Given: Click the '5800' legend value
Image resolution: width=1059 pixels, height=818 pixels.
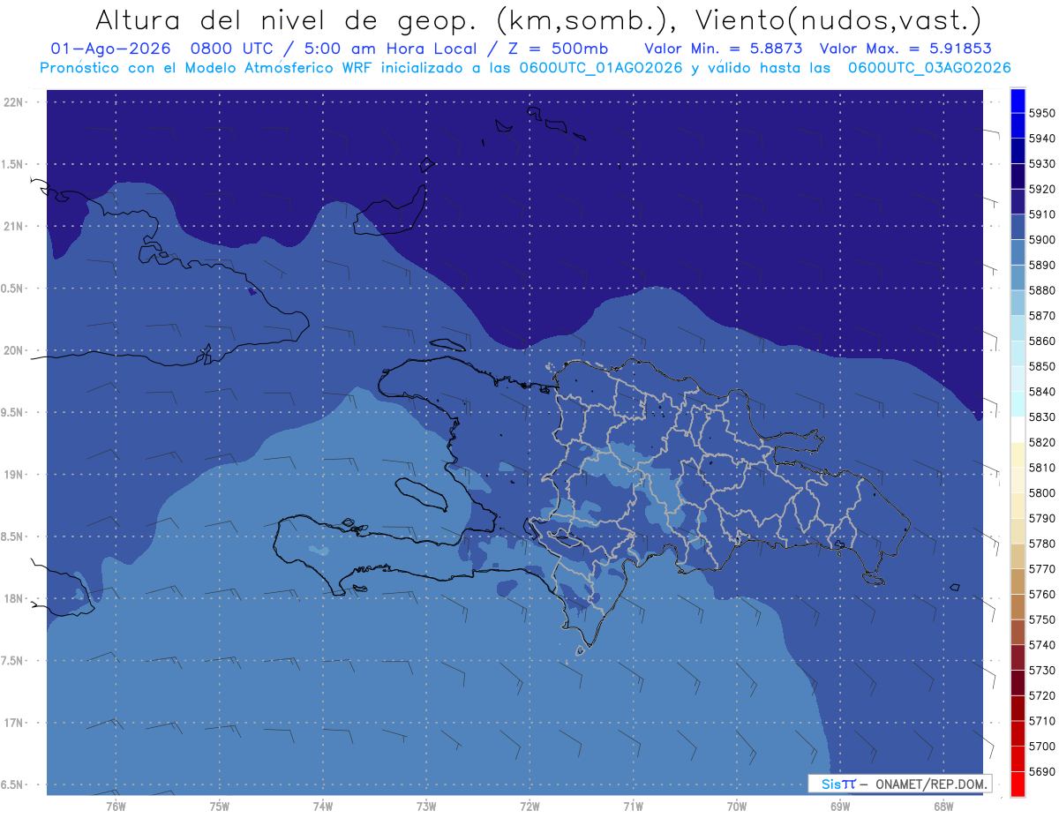Looking at the screenshot, I should 1041,492.
